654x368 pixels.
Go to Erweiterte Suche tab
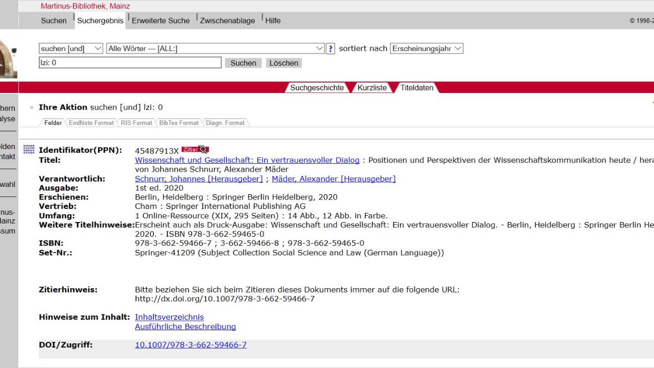pyautogui.click(x=161, y=21)
